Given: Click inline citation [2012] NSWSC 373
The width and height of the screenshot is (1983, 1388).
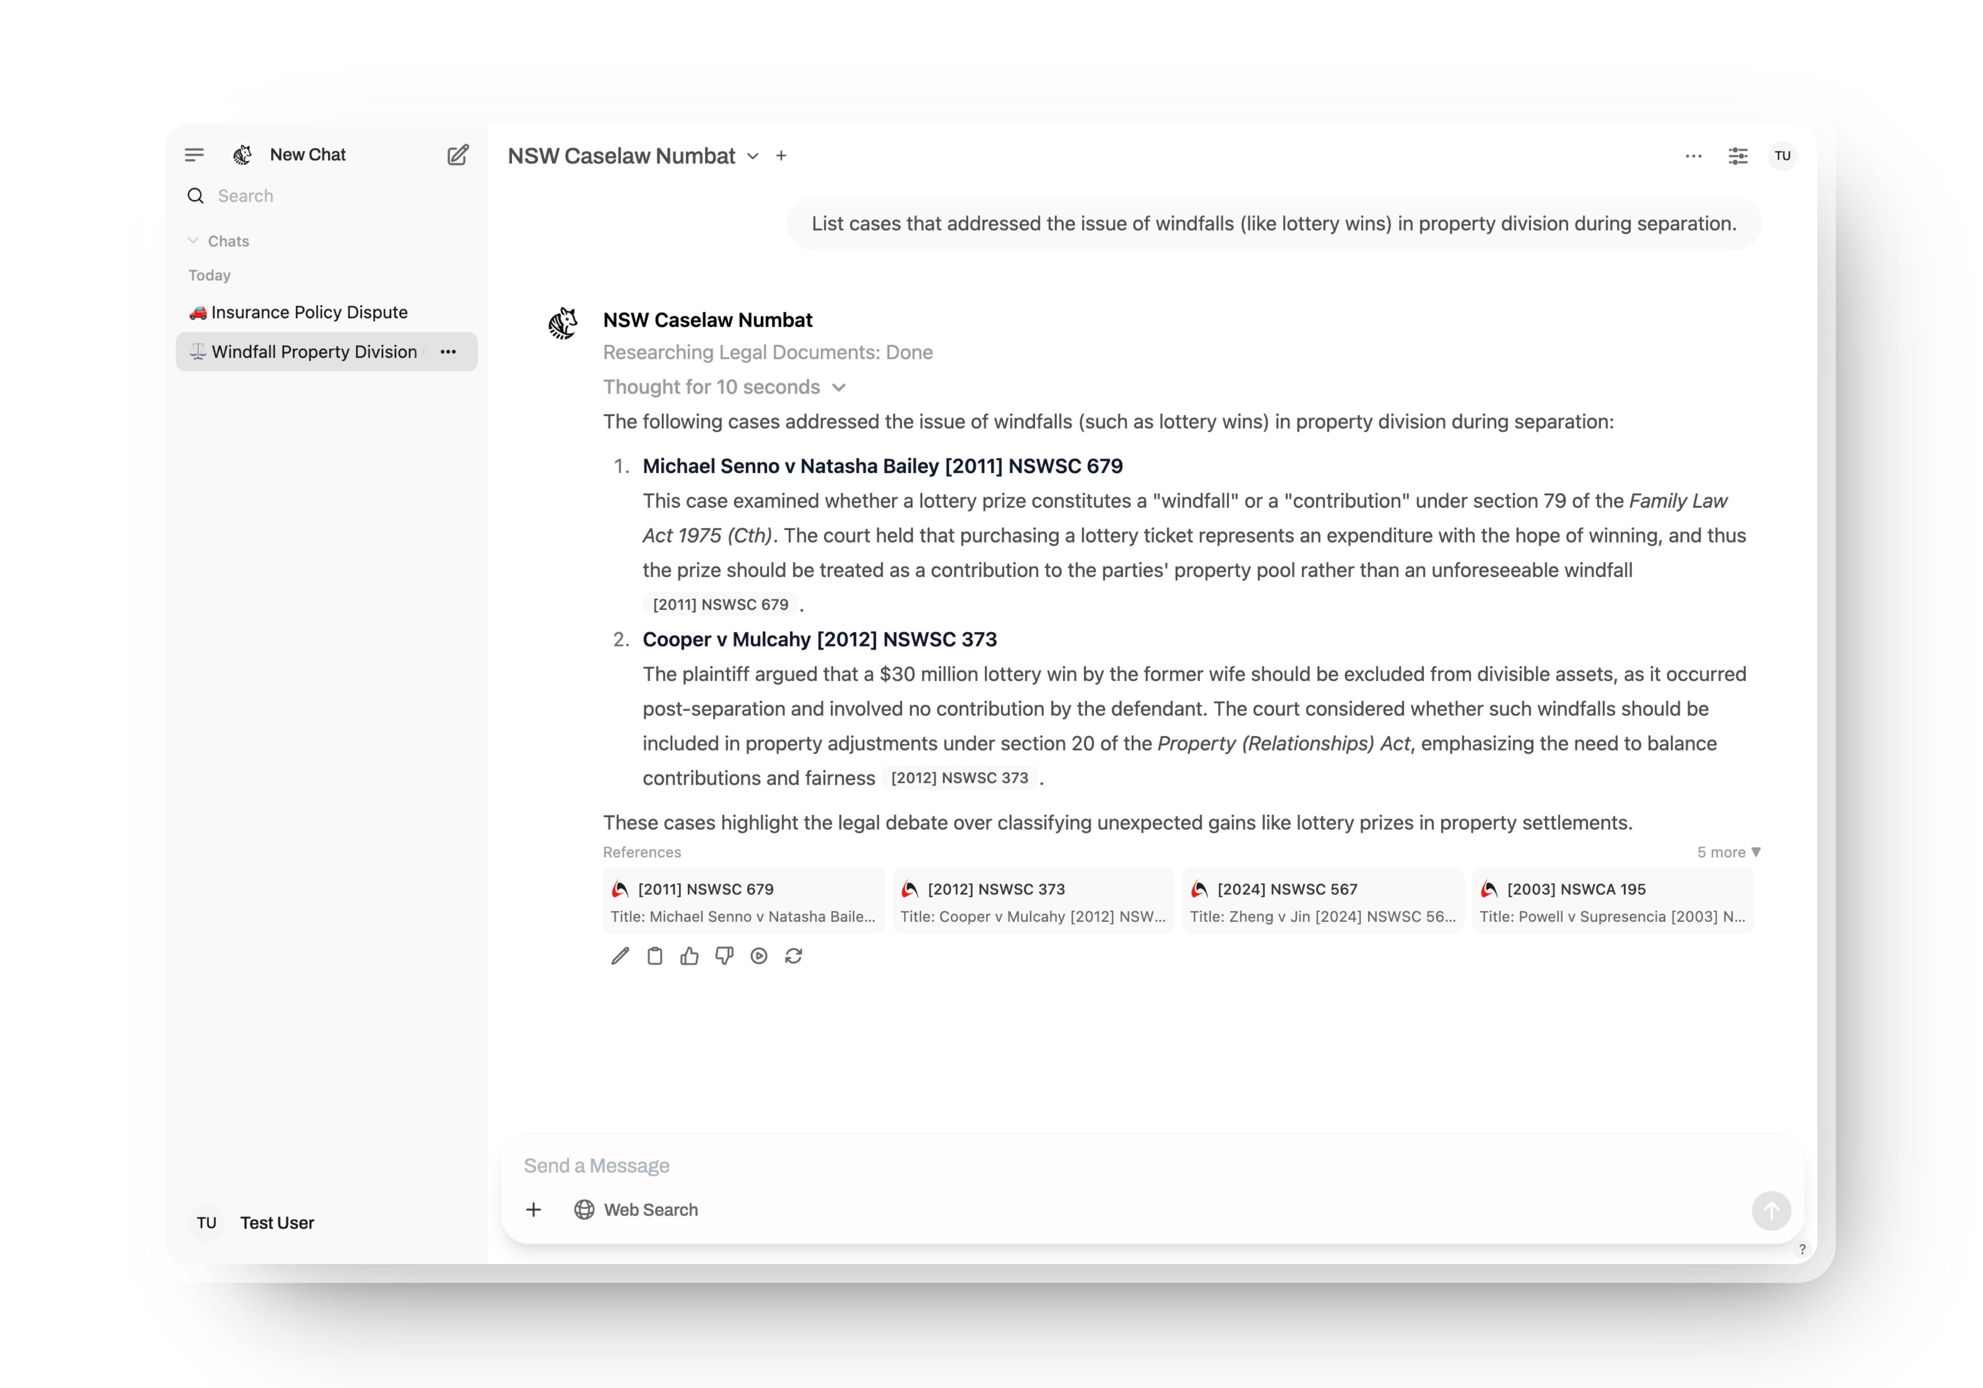Looking at the screenshot, I should pos(960,777).
